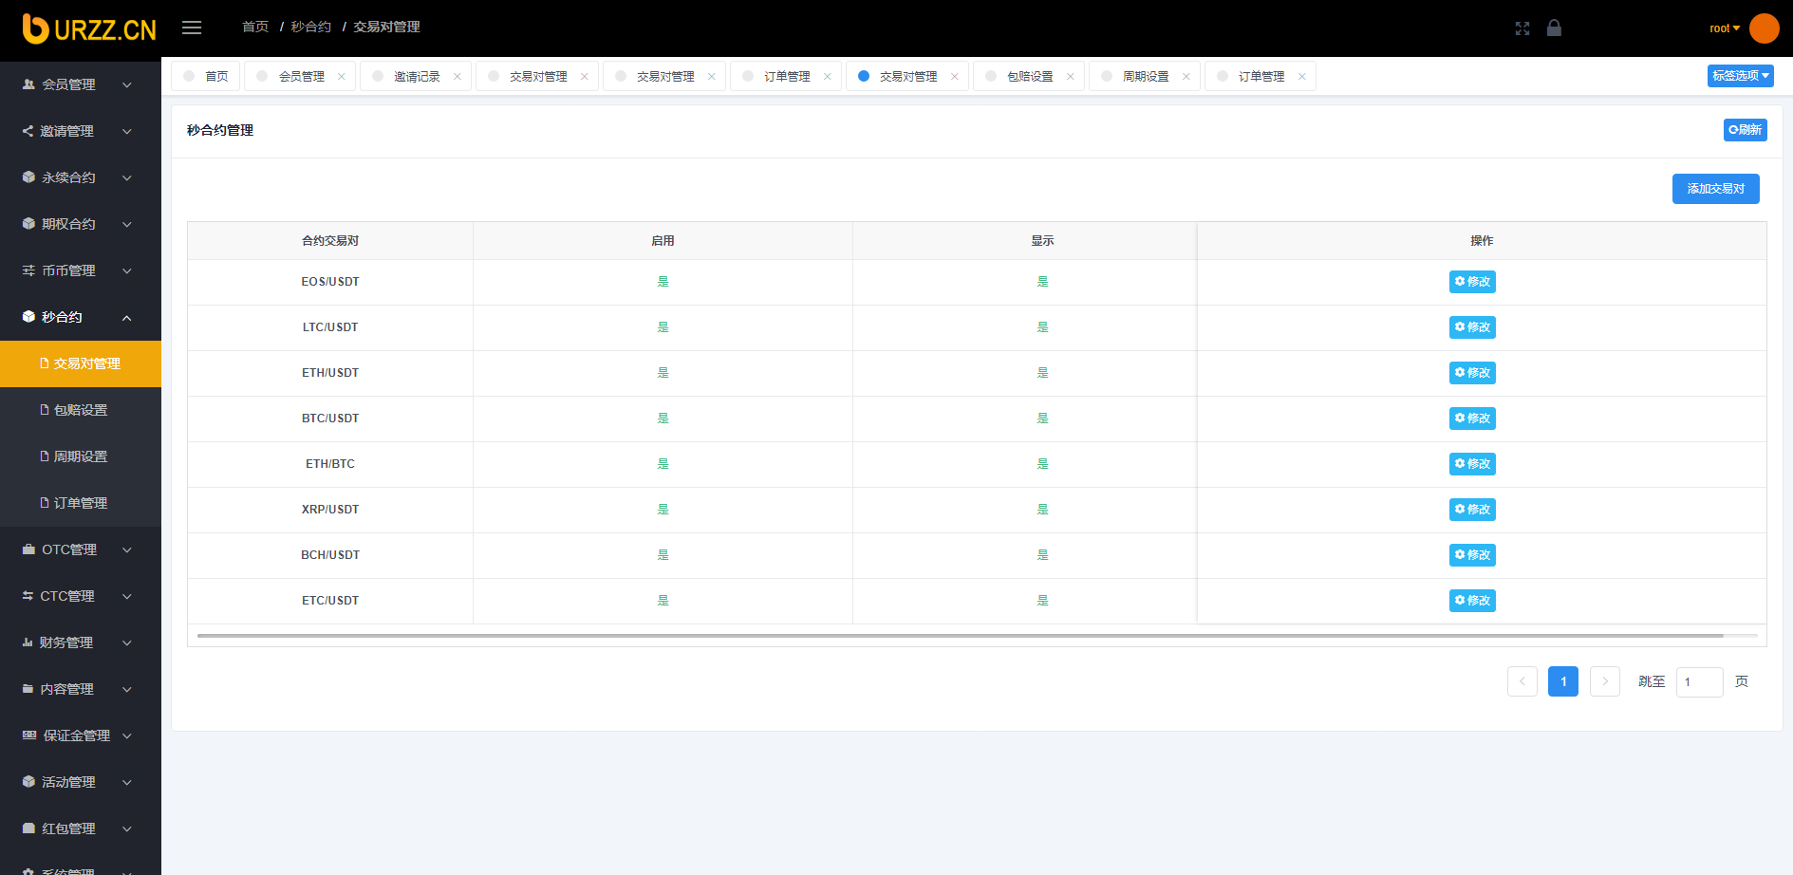Image resolution: width=1793 pixels, height=875 pixels.
Task: Toggle the hamburger sidebar menu icon
Action: click(x=192, y=28)
